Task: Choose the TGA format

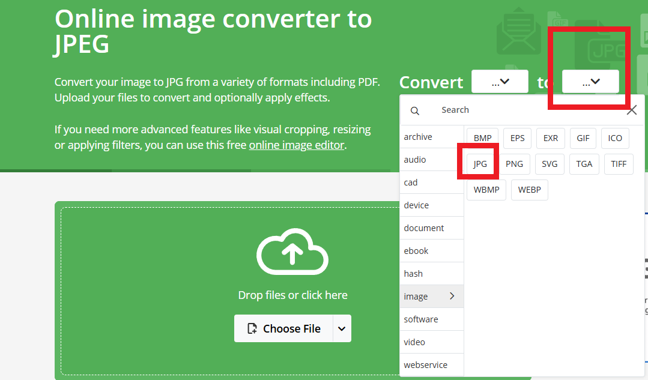Action: tap(584, 164)
